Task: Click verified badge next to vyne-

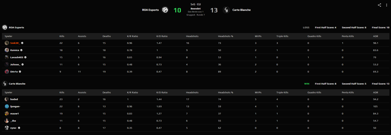Action: click(20, 128)
